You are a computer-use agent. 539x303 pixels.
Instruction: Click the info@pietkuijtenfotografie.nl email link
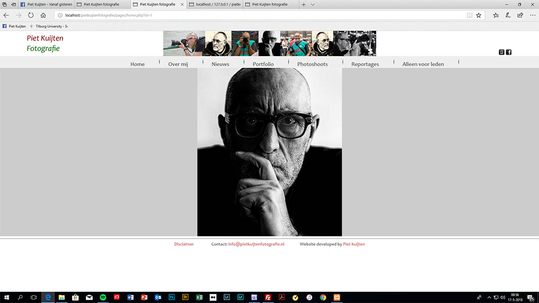pyautogui.click(x=256, y=244)
